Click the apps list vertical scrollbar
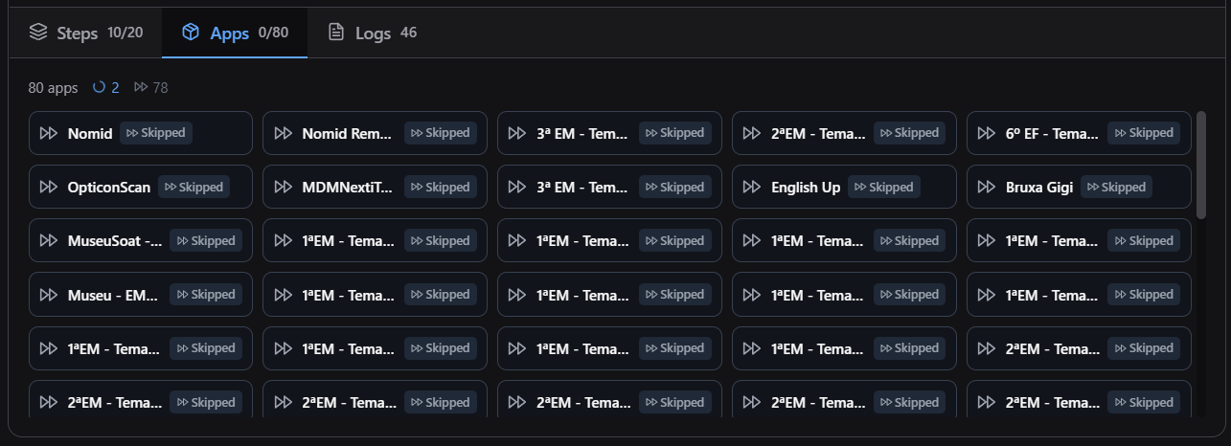Viewport: 1231px width, 446px height. pyautogui.click(x=1201, y=165)
